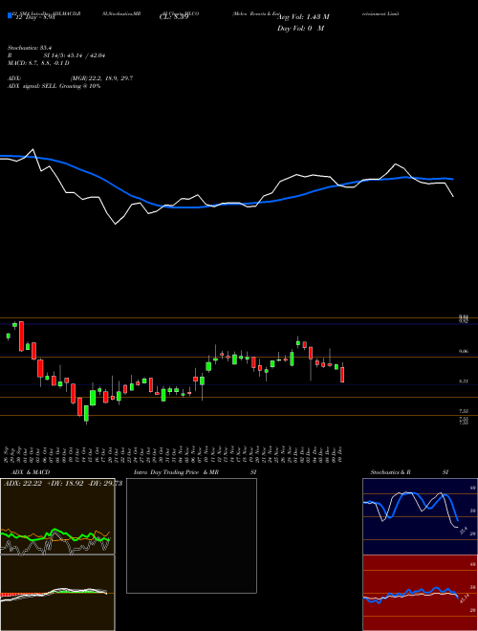Click the 8.31 price axis label
This screenshot has height=631, width=478.
(464, 381)
